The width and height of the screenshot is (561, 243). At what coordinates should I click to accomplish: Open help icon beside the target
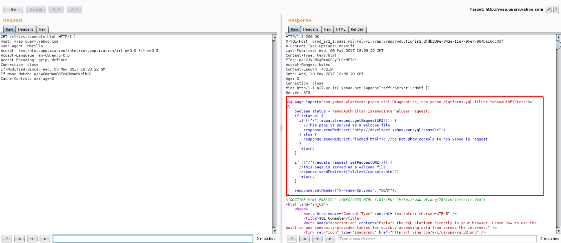click(556, 9)
